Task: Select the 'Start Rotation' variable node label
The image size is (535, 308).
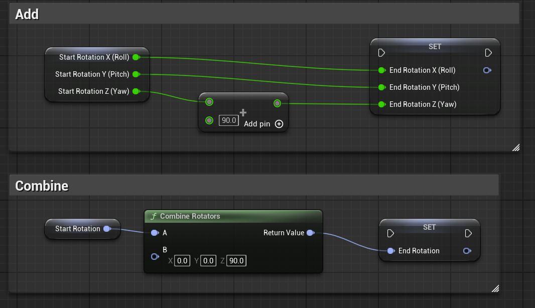Action: [x=78, y=229]
